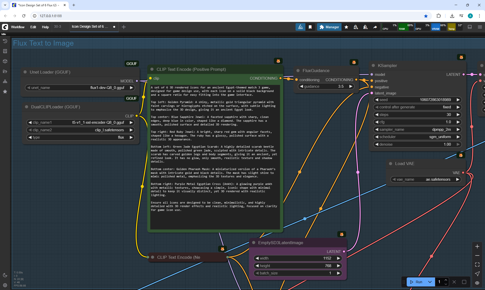Click the bookmark icon in top toolbar
The height and width of the screenshot is (290, 485).
click(x=310, y=27)
